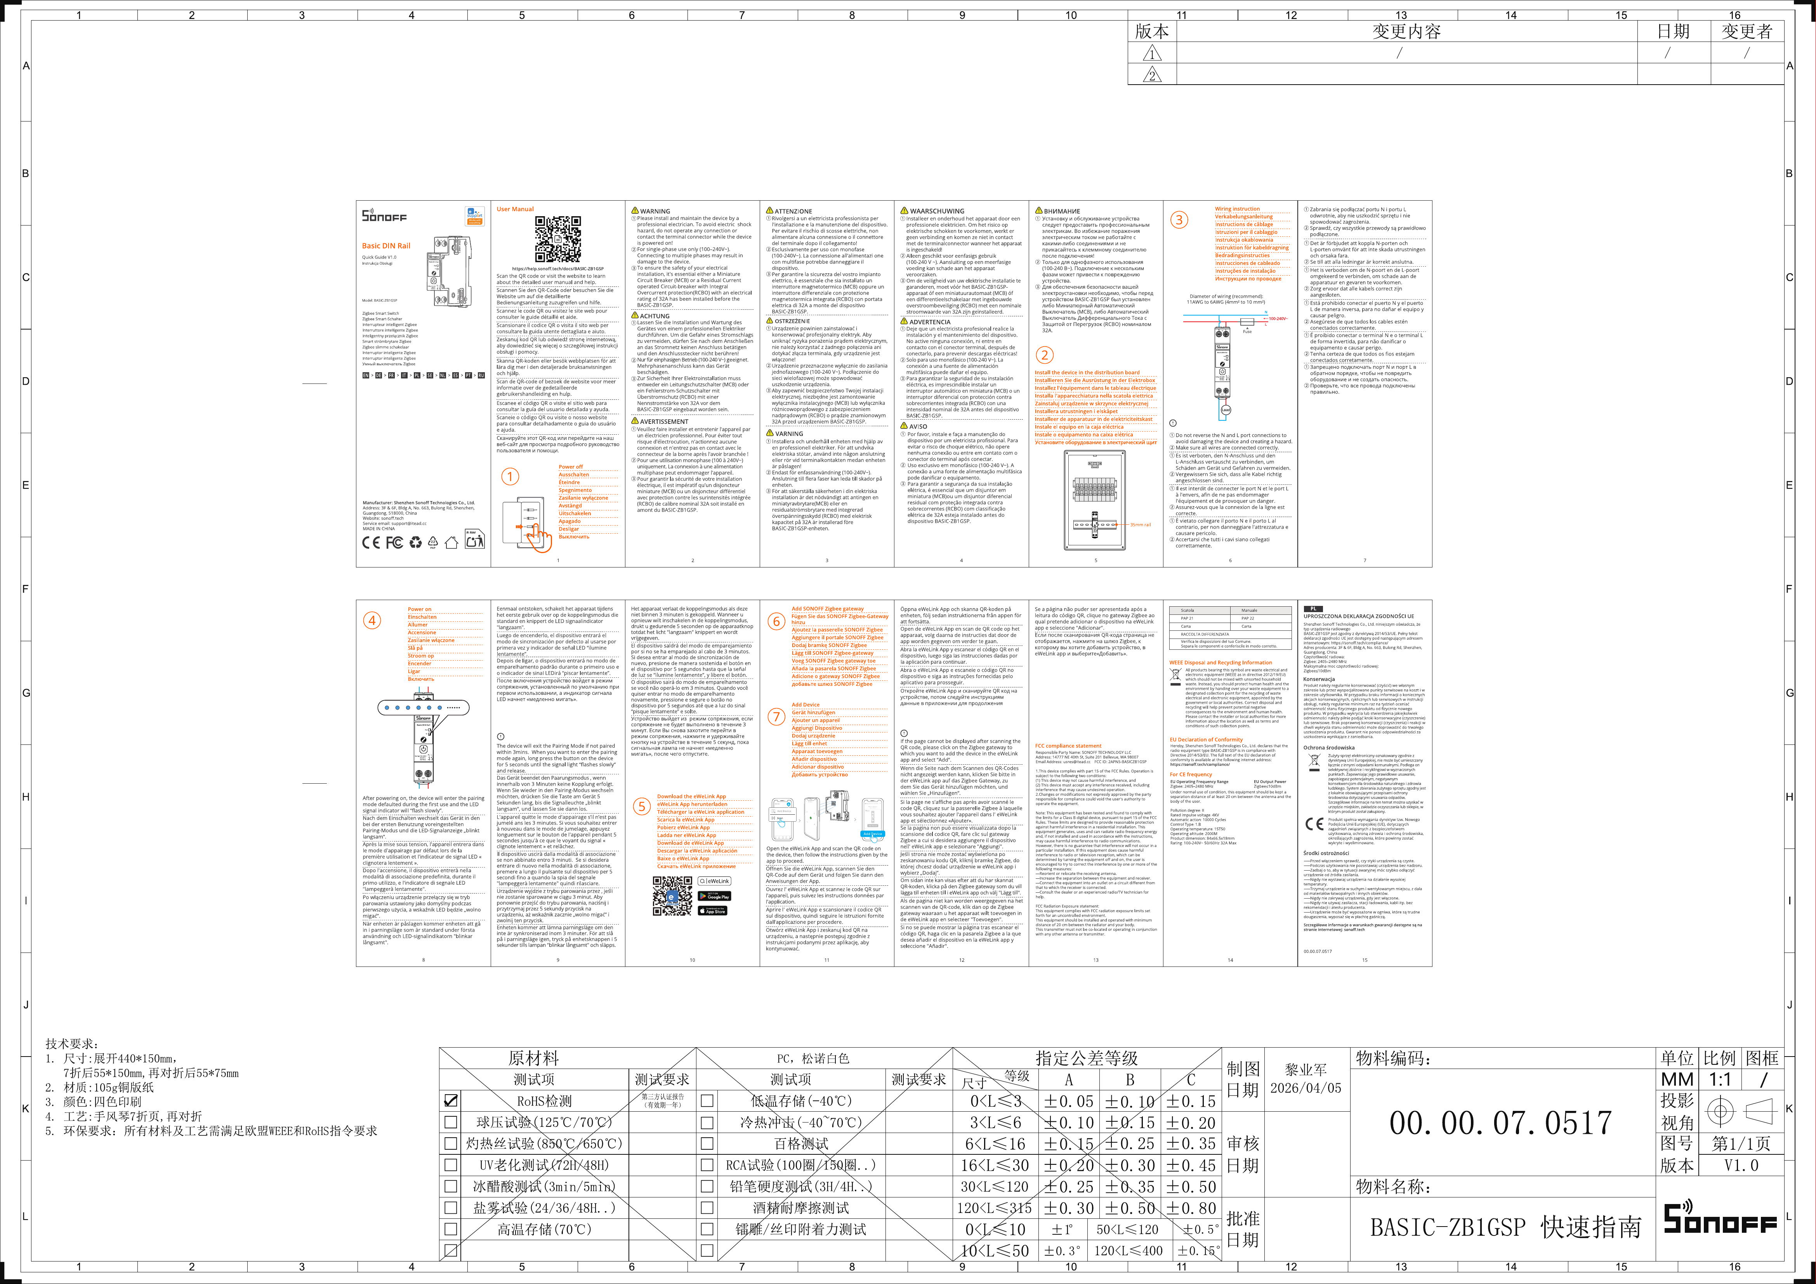The height and width of the screenshot is (1284, 1816).
Task: Click the SONOFF logo on the cover panel
Action: pyautogui.click(x=384, y=215)
